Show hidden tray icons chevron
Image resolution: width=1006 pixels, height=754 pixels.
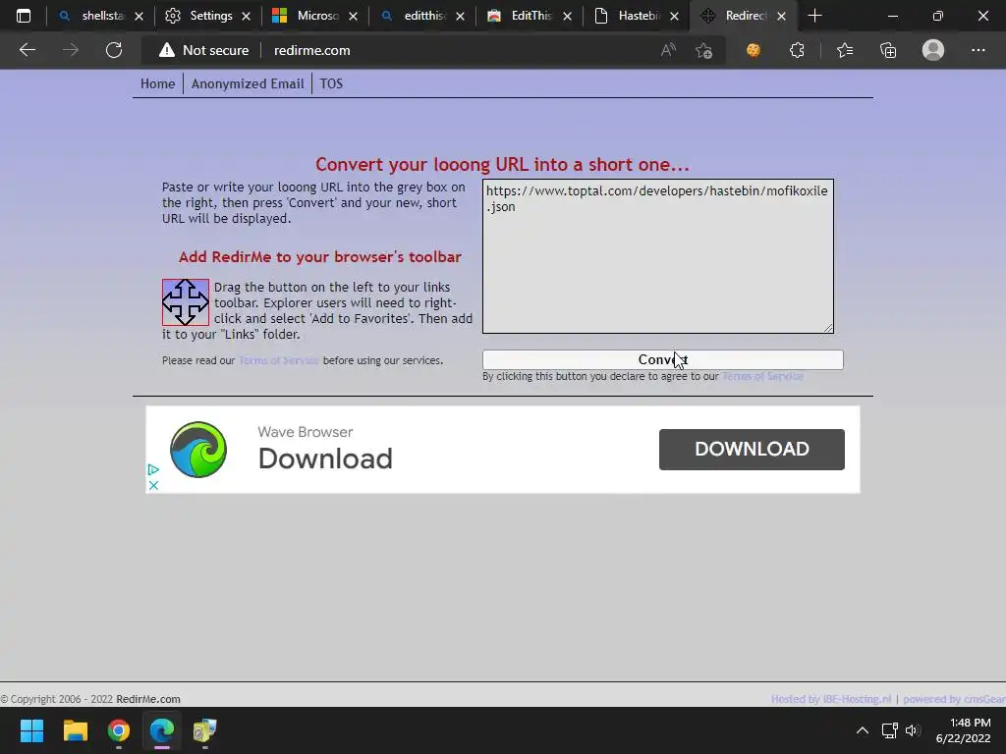(x=863, y=730)
